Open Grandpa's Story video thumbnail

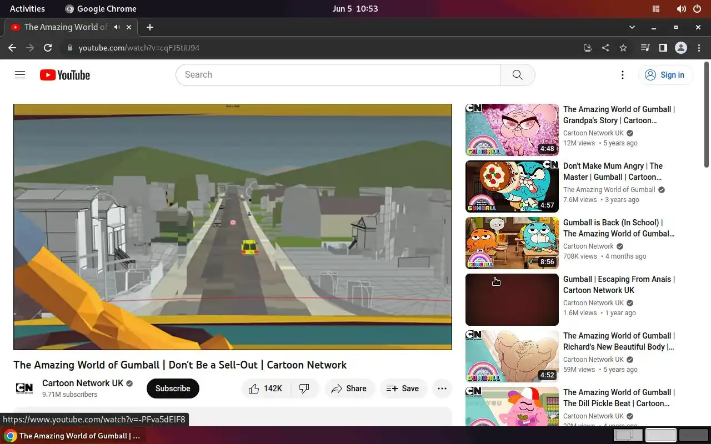[512, 130]
